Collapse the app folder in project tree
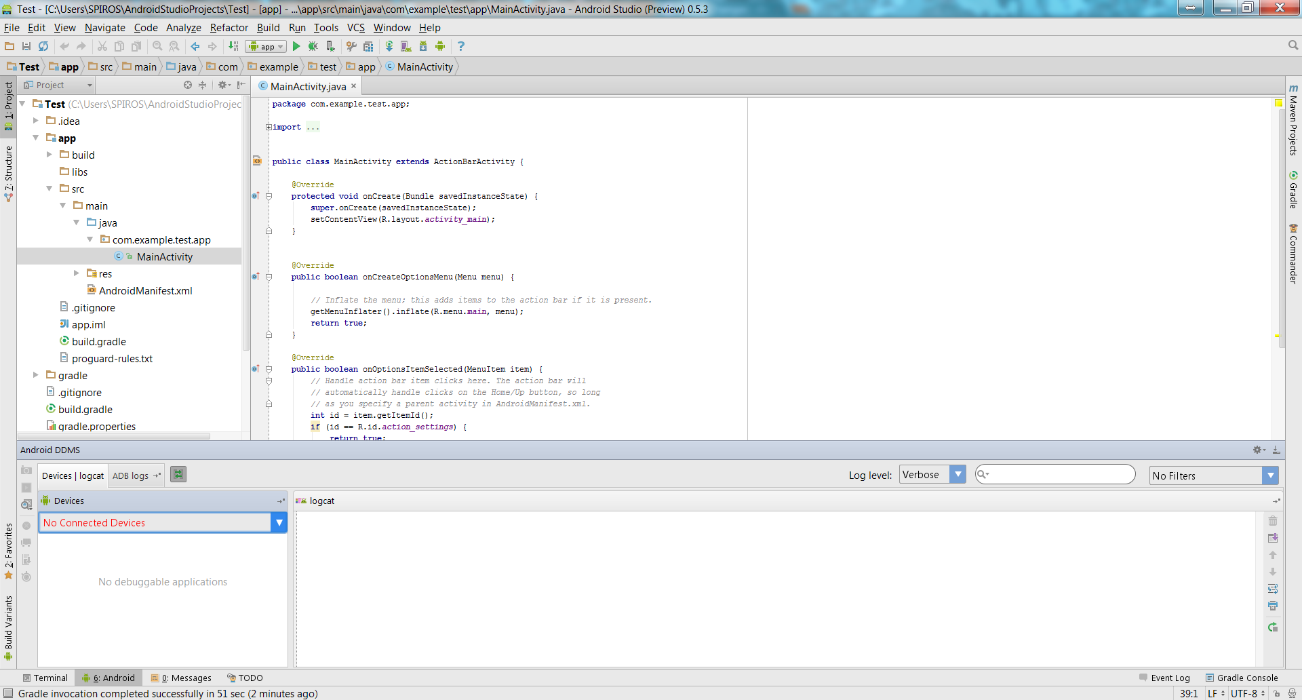 [x=36, y=138]
